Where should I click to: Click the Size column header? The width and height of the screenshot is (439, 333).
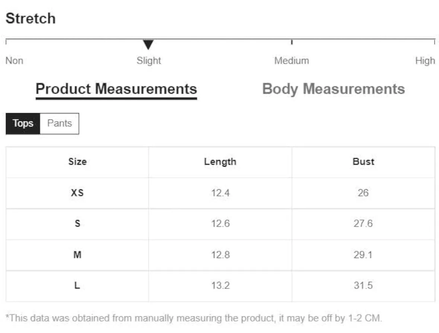click(x=77, y=162)
